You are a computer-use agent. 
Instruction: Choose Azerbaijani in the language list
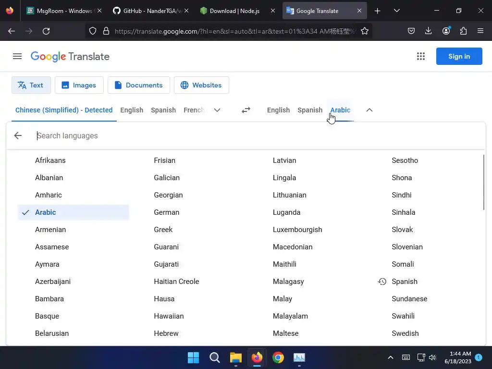pyautogui.click(x=53, y=282)
